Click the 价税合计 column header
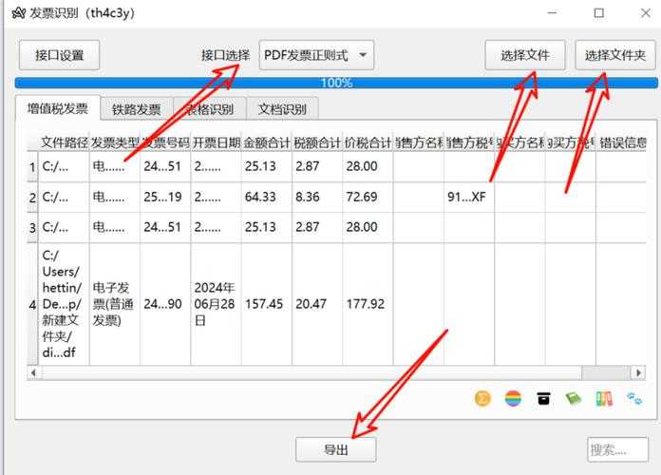 [368, 142]
